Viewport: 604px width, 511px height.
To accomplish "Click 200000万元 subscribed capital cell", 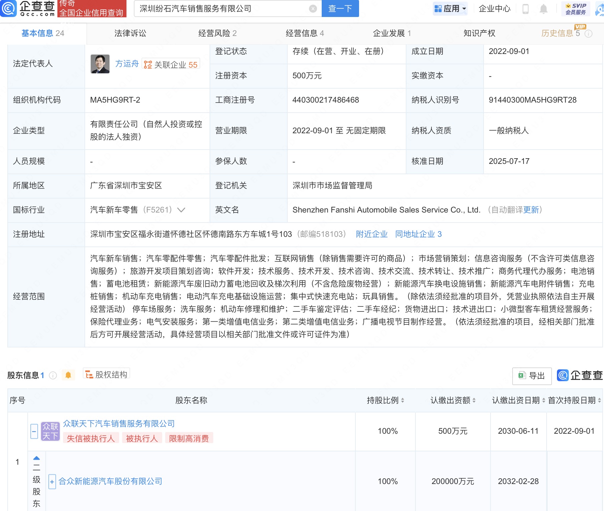I will 453,481.
